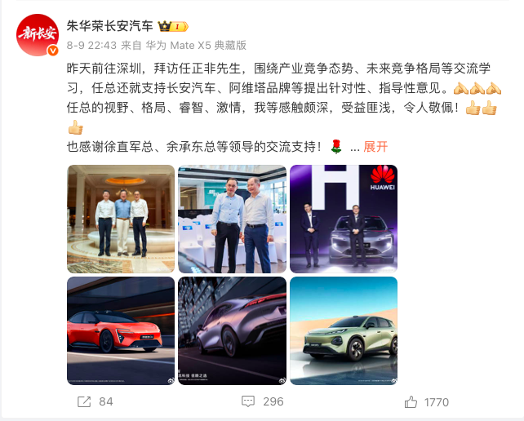Click the 296 comment count
Screen dimensions: 524x421
coord(273,401)
